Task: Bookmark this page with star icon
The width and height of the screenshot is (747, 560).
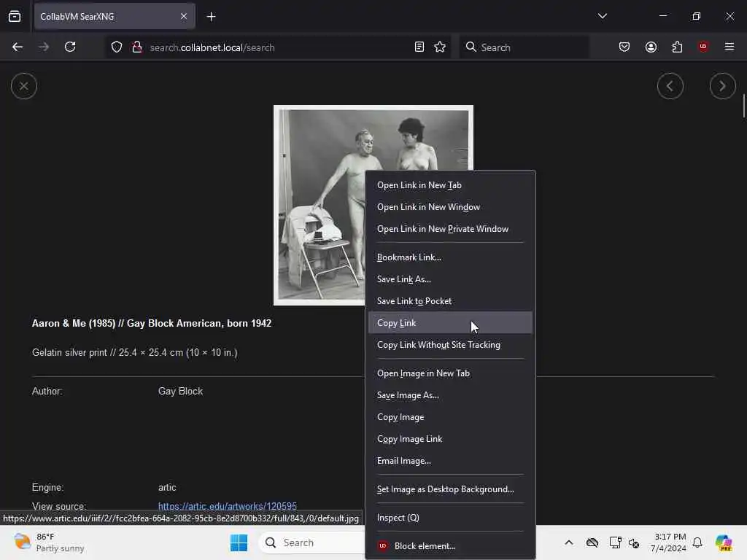Action: [440, 47]
